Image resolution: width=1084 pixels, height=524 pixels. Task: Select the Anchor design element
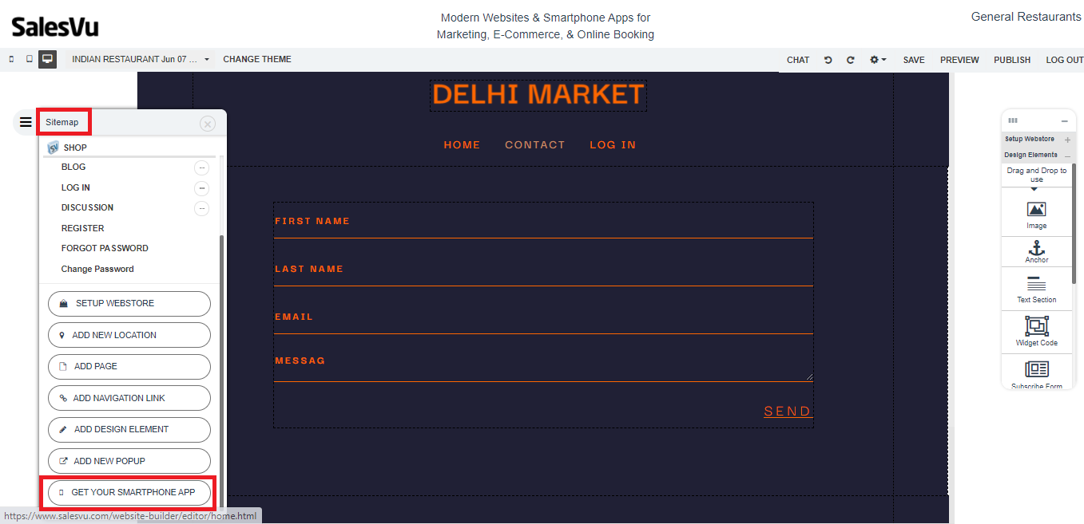(x=1036, y=251)
